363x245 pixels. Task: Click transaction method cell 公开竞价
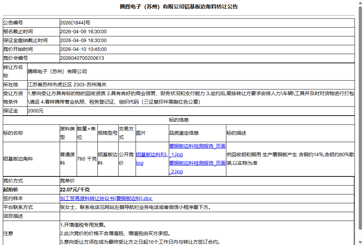click(x=127, y=159)
